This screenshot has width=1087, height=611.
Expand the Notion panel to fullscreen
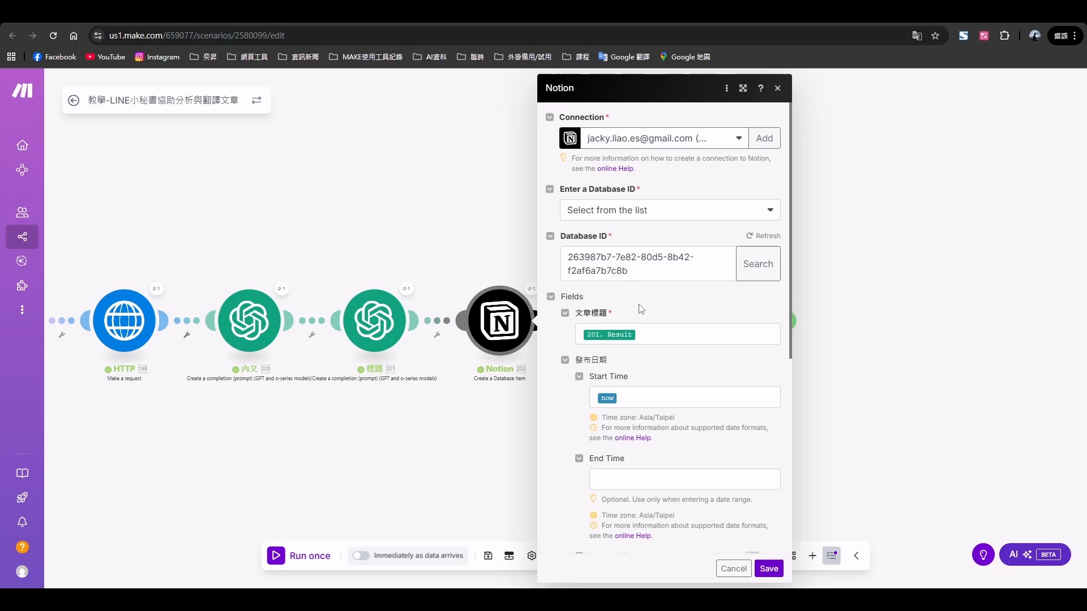click(743, 88)
